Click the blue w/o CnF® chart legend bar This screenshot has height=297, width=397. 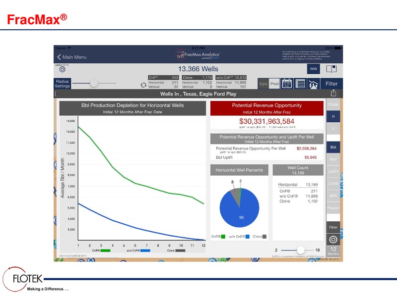coord(145,250)
